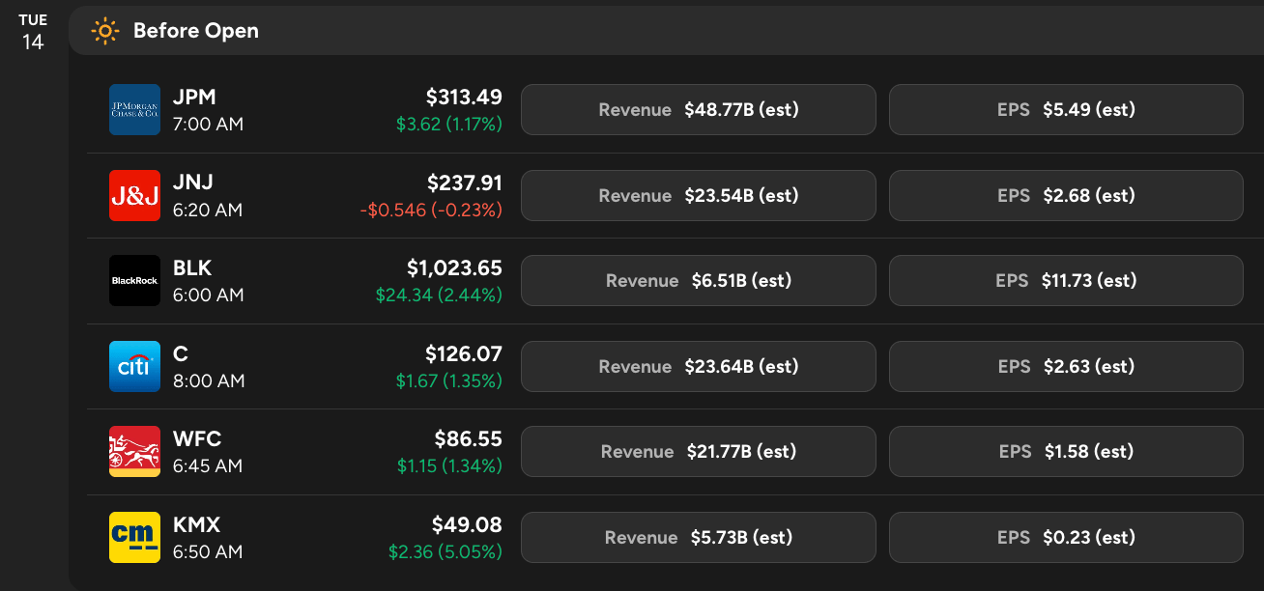1264x591 pixels.
Task: Show BLK revenue estimate $6.51B
Action: click(x=699, y=281)
